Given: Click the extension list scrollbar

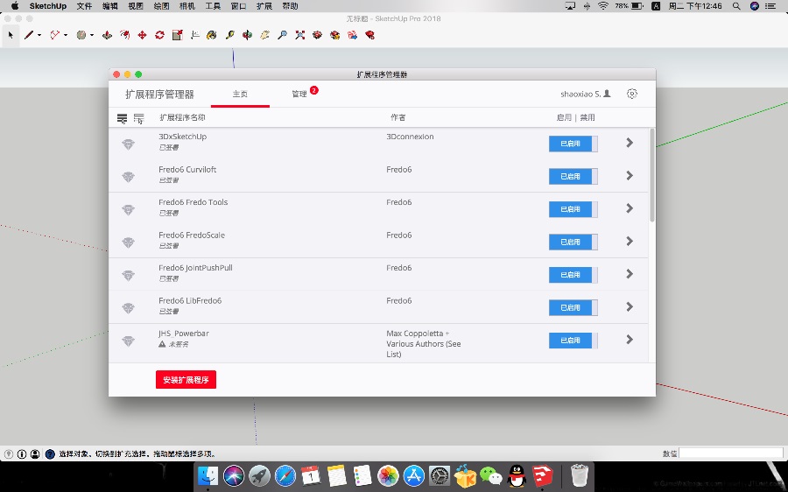Looking at the screenshot, I should [x=652, y=175].
